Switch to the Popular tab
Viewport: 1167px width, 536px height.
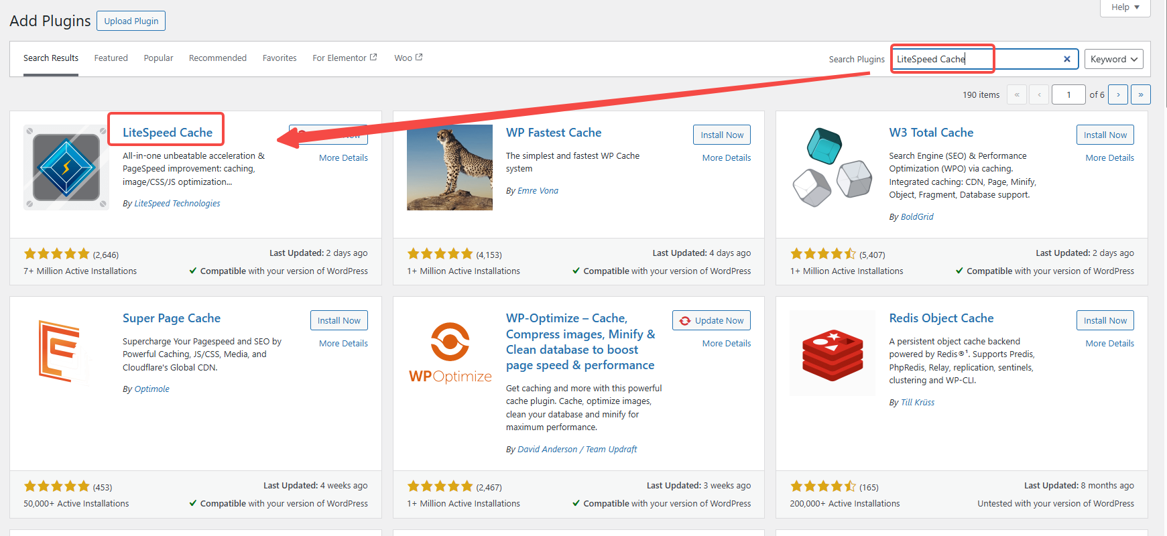[x=158, y=58]
